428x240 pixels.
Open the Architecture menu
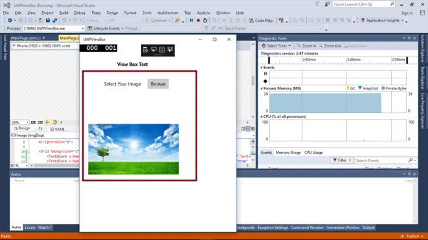[x=168, y=12]
